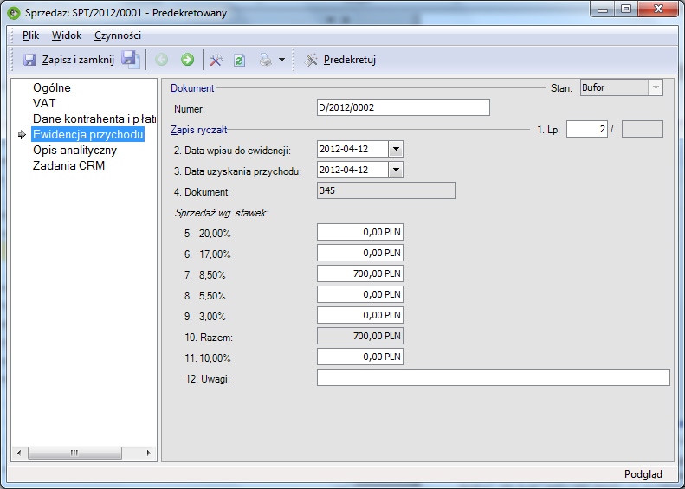Click the side panel horizontal scrollbar thumb
This screenshot has width=685, height=489.
74,454
